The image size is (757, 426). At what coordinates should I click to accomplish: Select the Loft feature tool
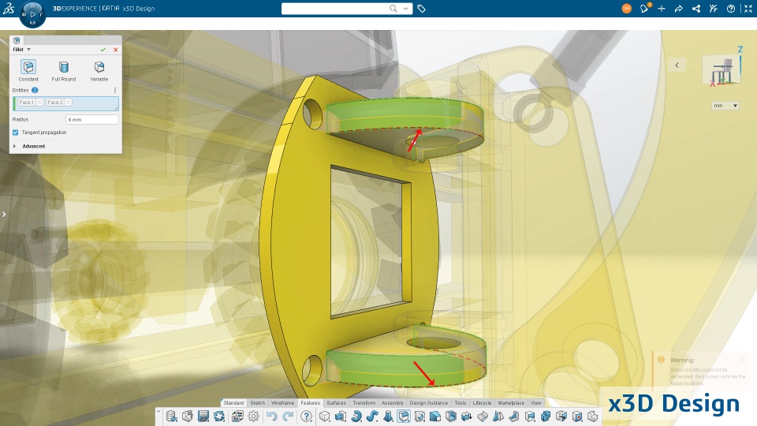pos(388,417)
